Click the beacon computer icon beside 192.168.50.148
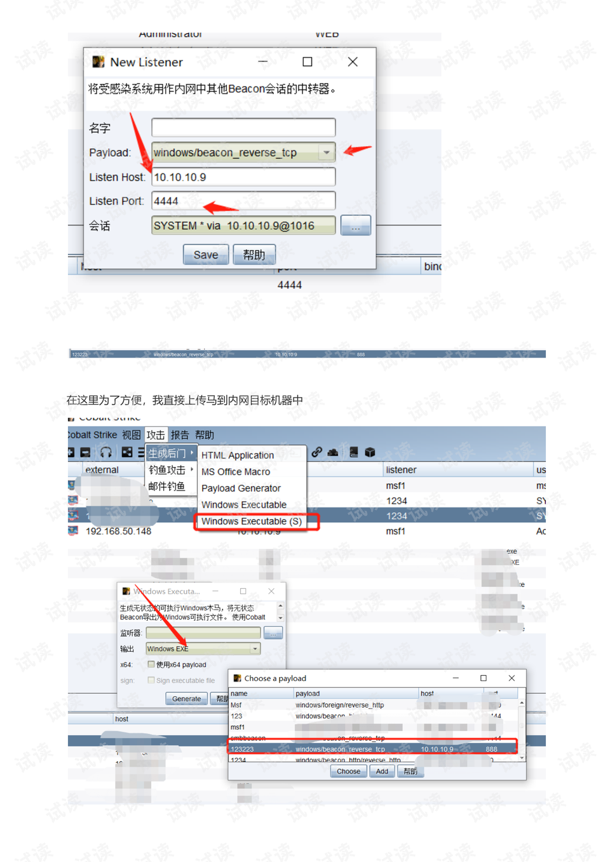 click(73, 531)
